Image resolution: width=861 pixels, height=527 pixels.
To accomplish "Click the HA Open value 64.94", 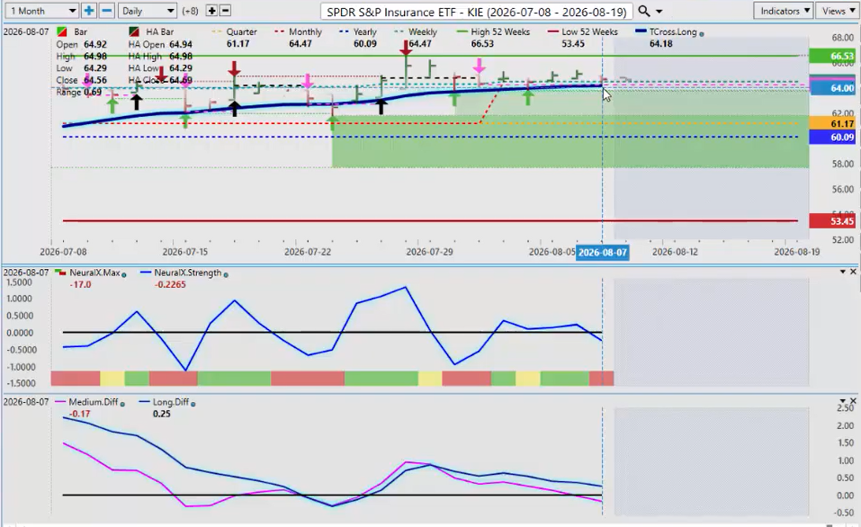I will (x=181, y=44).
